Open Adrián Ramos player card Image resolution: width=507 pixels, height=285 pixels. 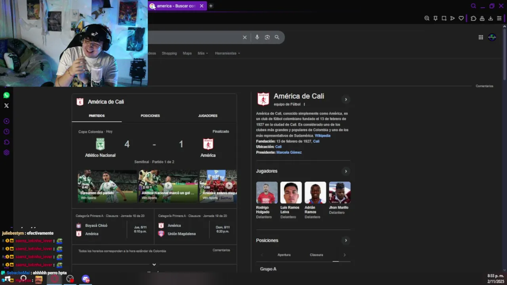coord(315,200)
